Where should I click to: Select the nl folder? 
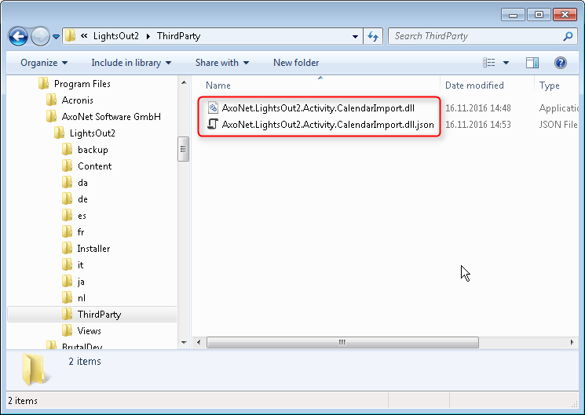(82, 298)
